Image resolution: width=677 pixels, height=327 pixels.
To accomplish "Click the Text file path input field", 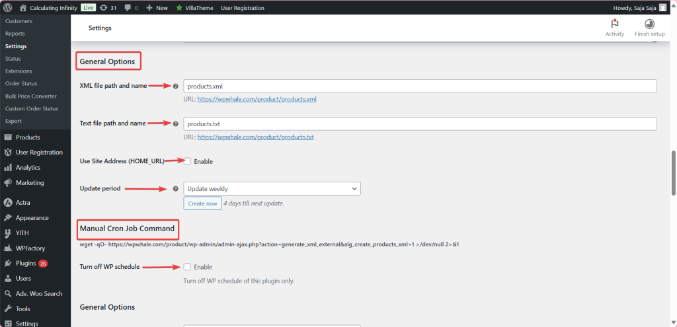I will pyautogui.click(x=420, y=124).
